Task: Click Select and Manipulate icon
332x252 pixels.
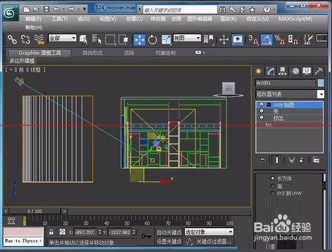Action: tap(224, 40)
